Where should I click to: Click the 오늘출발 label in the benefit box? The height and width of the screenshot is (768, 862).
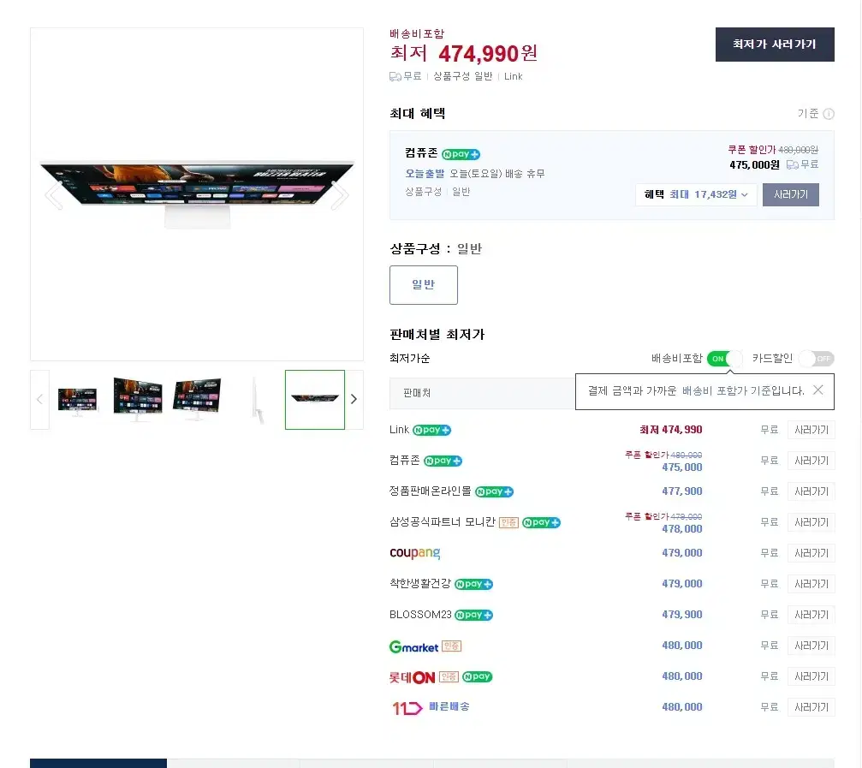click(425, 174)
